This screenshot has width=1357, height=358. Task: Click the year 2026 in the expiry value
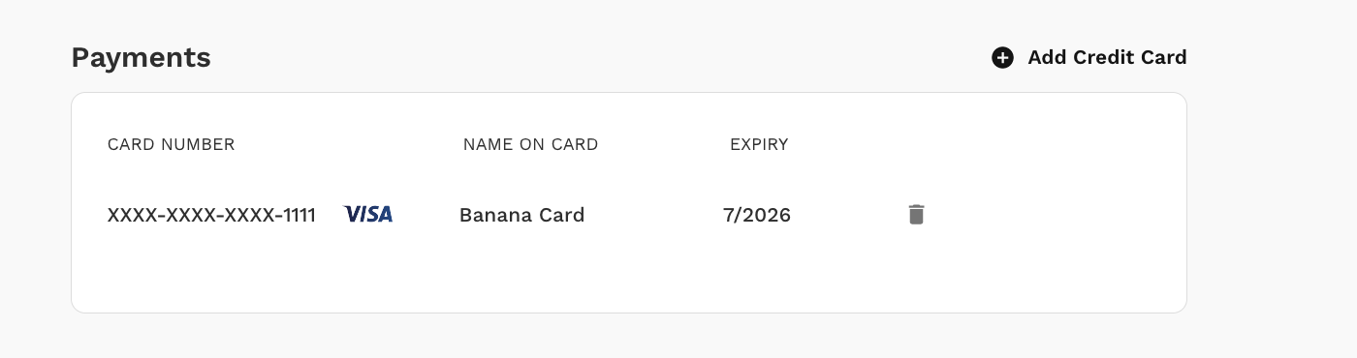click(768, 215)
